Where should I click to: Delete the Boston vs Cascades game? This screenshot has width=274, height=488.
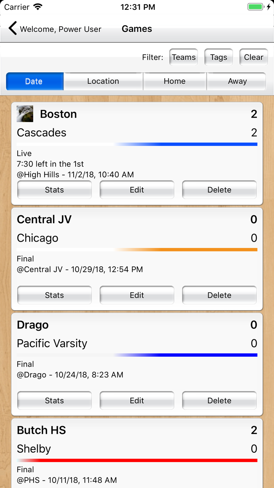point(219,189)
